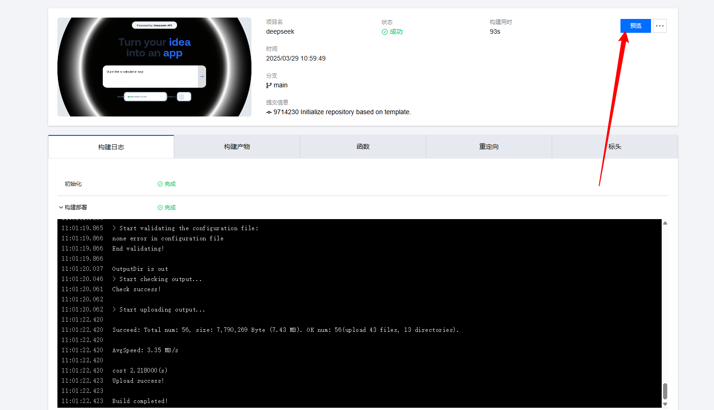This screenshot has width=714, height=410.
Task: Click the git branch icon beside main
Action: [269, 86]
